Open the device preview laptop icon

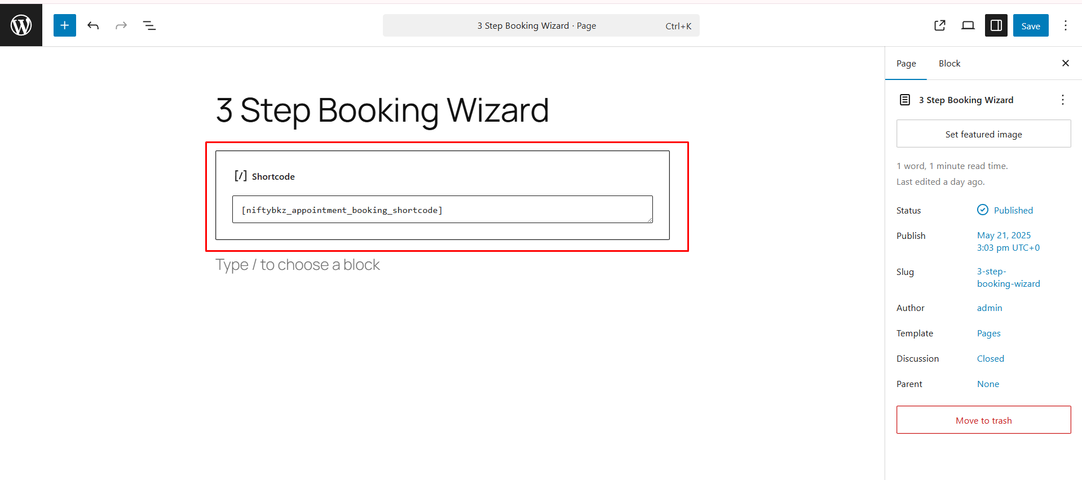pyautogui.click(x=968, y=25)
